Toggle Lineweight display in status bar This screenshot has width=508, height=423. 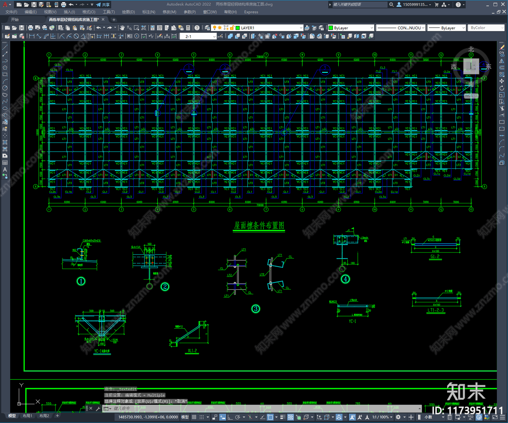tap(283, 417)
